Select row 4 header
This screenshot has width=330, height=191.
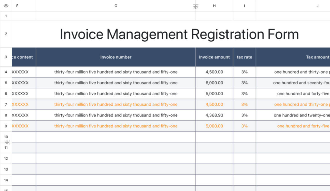click(x=6, y=72)
